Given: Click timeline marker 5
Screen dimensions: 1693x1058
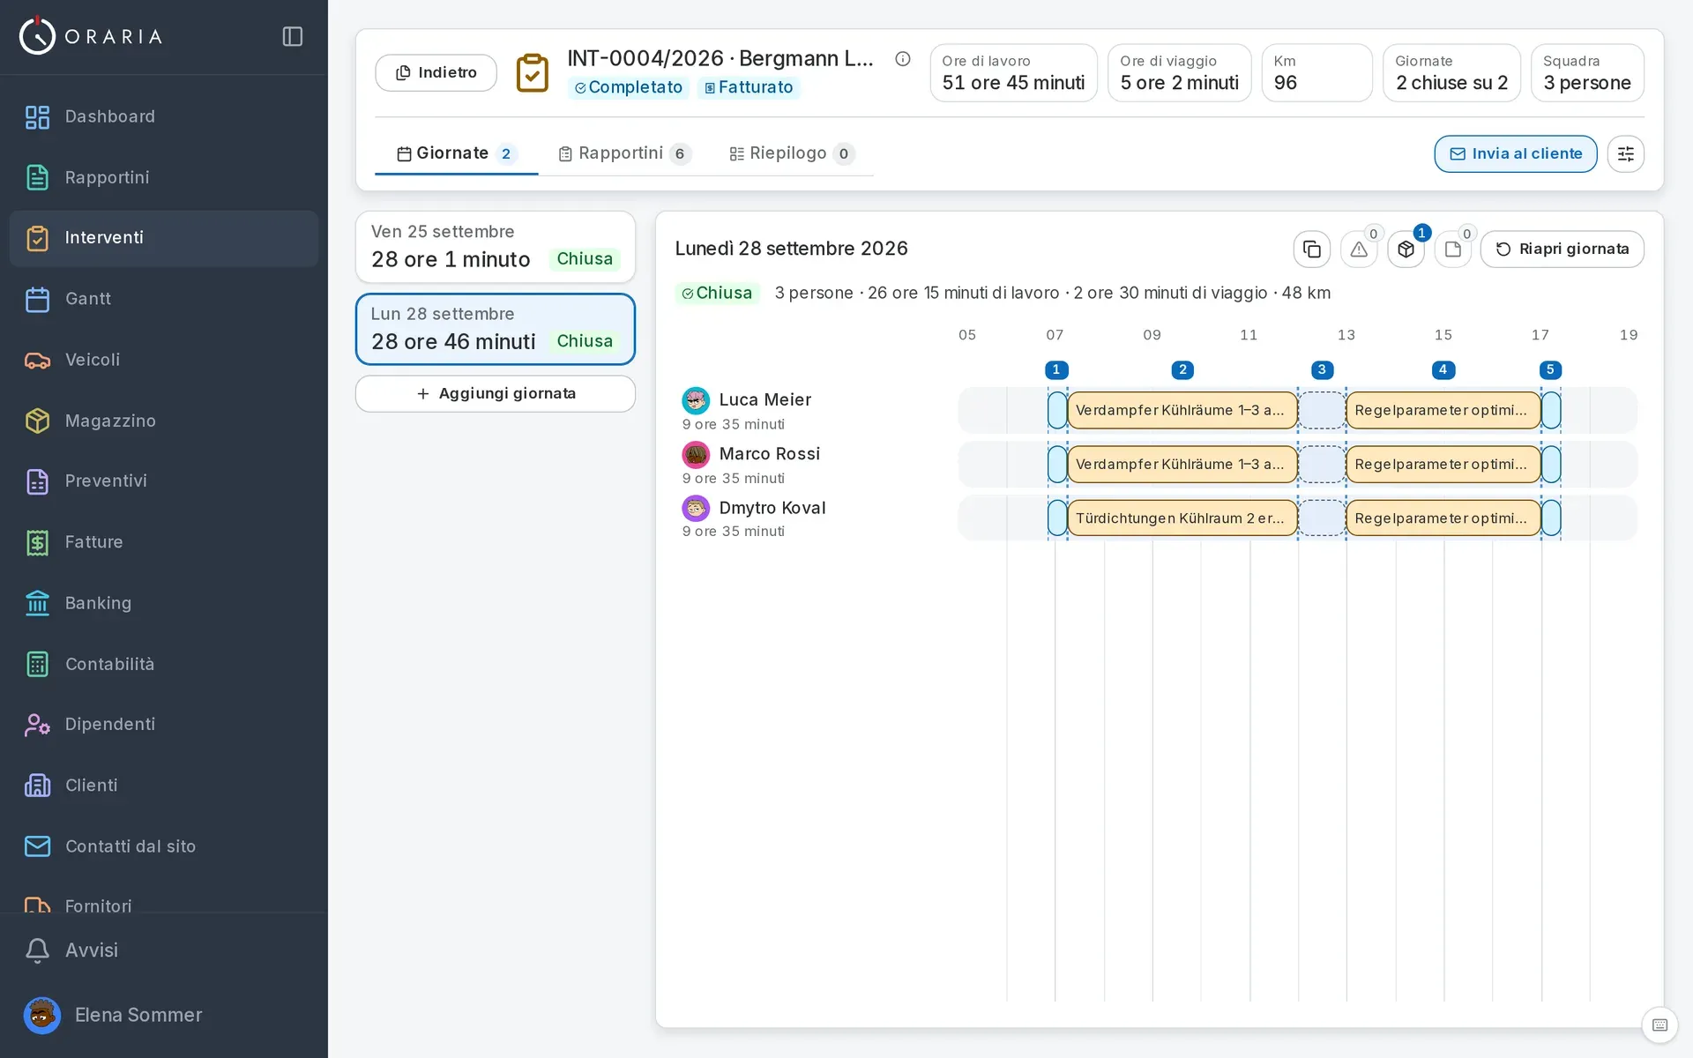Looking at the screenshot, I should point(1549,369).
